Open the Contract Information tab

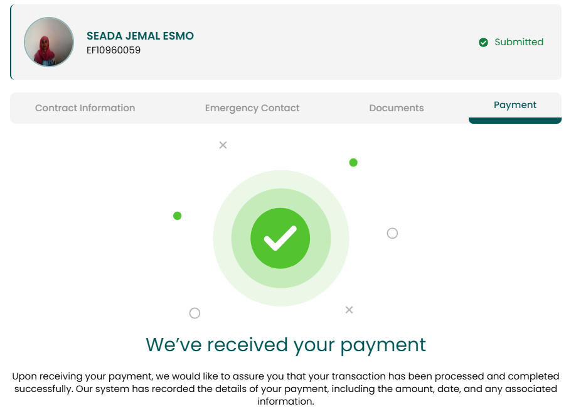(85, 108)
